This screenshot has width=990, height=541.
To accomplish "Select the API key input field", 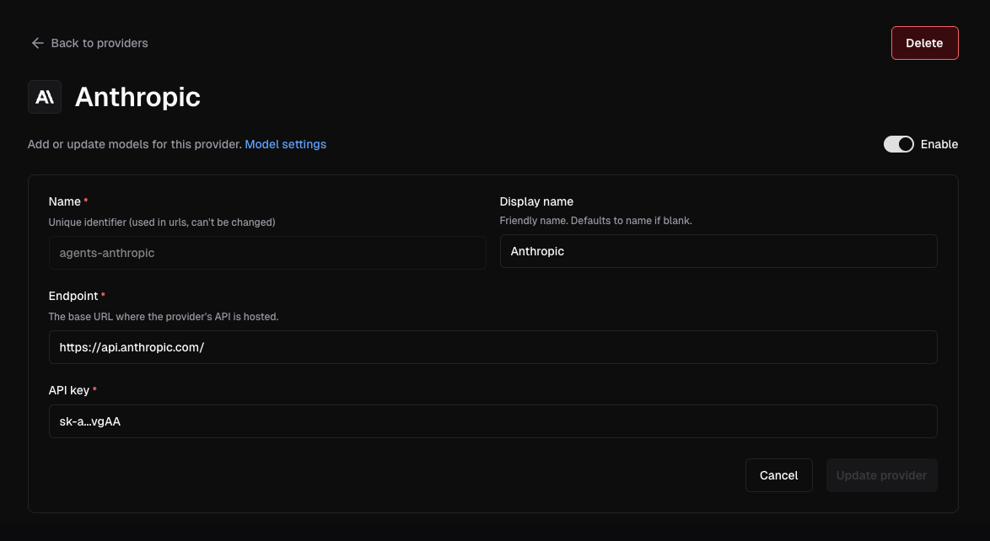I will (x=493, y=421).
